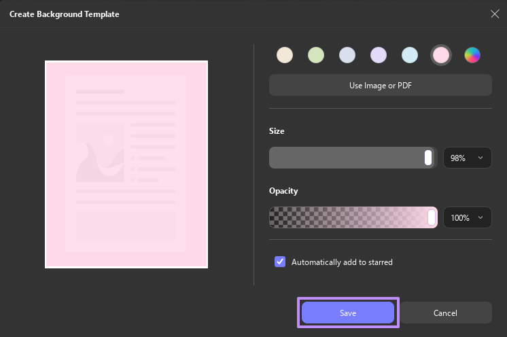The height and width of the screenshot is (337, 507).
Task: Pick the light cyan color swatch
Action: click(x=410, y=55)
